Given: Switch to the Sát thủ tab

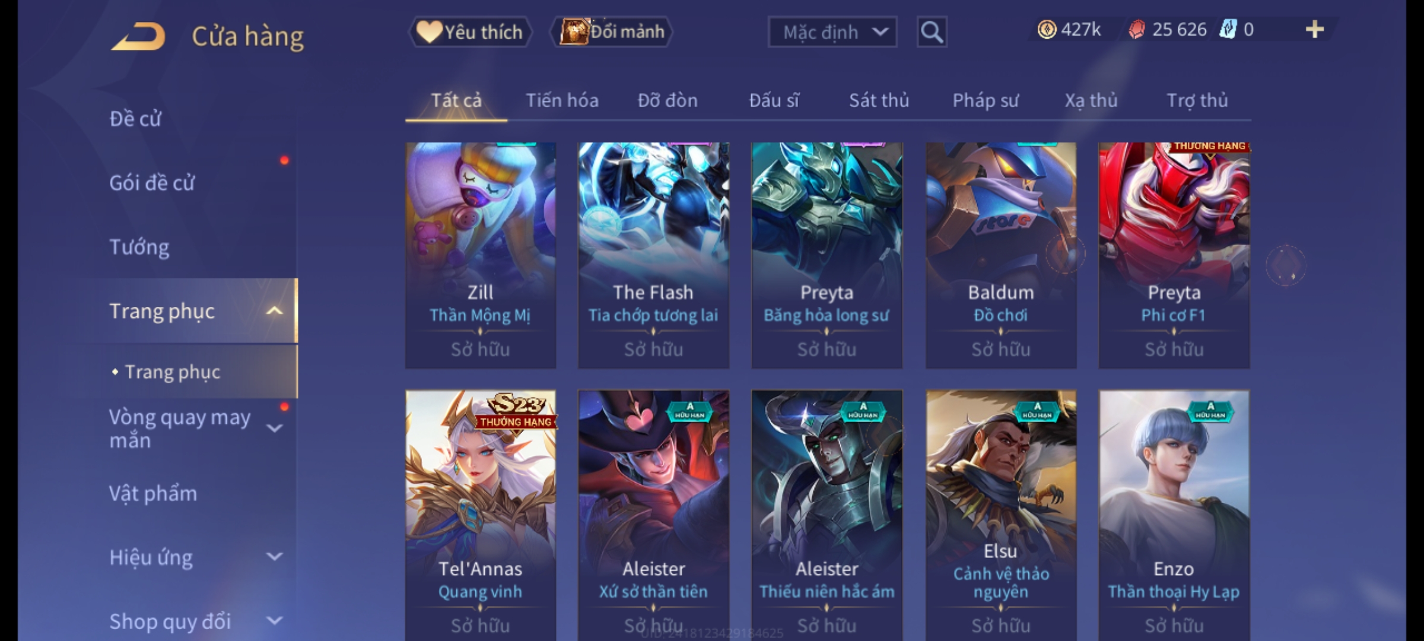Looking at the screenshot, I should pyautogui.click(x=879, y=100).
